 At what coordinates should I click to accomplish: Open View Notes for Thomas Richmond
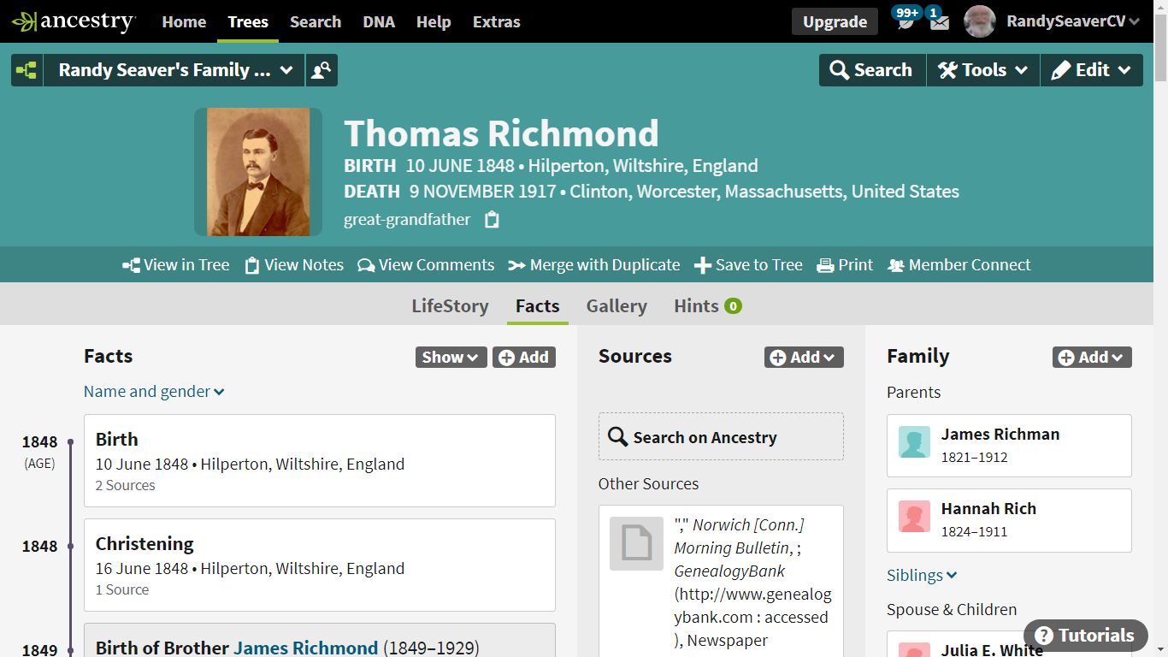pyautogui.click(x=294, y=264)
